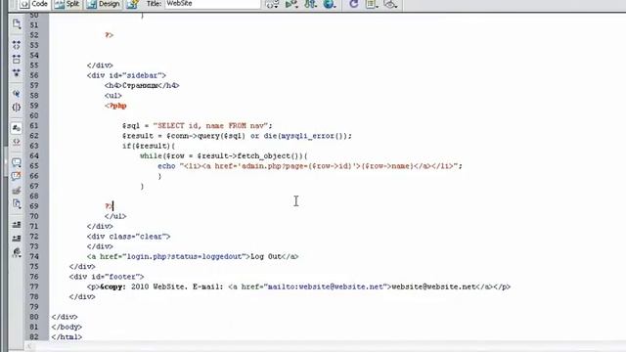Click the closing ?> on line 52
The image size is (626, 352).
pyautogui.click(x=109, y=35)
